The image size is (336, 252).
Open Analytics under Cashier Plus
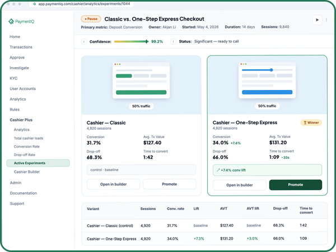coord(22,130)
